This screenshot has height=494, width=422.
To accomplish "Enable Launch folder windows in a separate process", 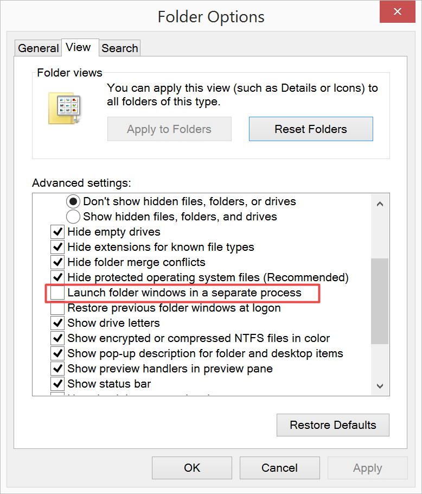I will point(57,293).
